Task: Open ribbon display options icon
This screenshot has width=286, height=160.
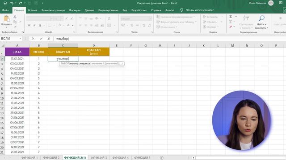Action: [281, 3]
